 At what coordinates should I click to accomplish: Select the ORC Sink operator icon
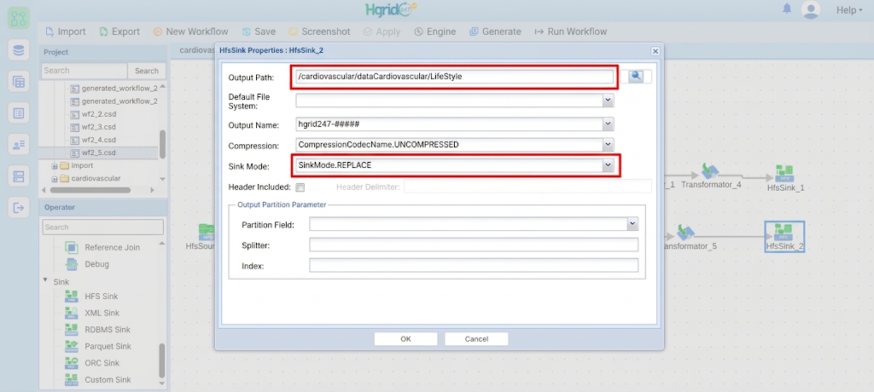(x=72, y=363)
